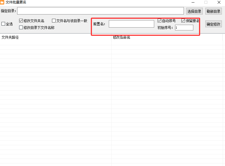Minimize the 文件批量更名 window

[x=193, y=2]
